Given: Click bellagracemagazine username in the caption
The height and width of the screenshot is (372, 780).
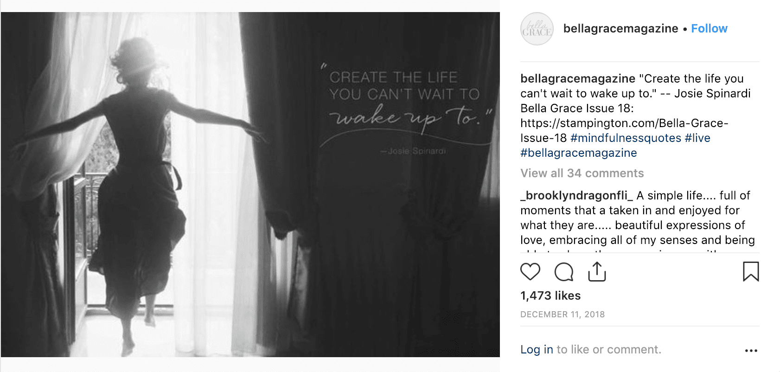Looking at the screenshot, I should tap(577, 79).
